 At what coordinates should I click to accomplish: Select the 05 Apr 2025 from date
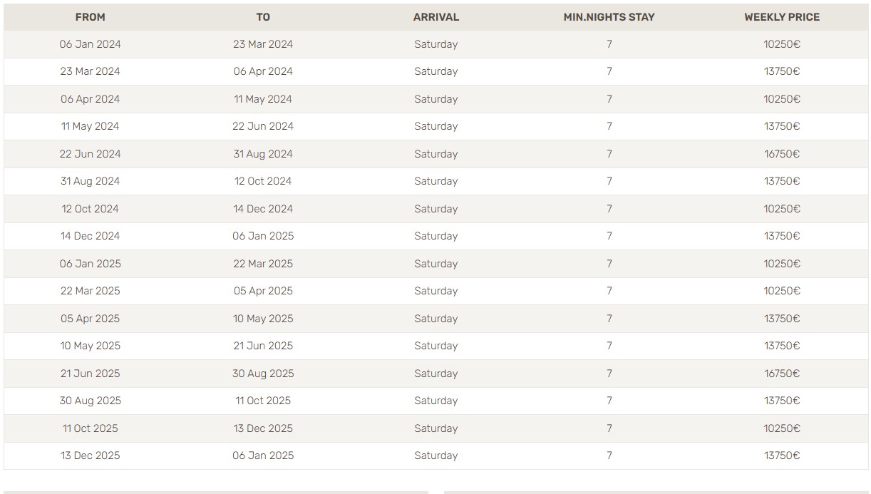tap(90, 319)
